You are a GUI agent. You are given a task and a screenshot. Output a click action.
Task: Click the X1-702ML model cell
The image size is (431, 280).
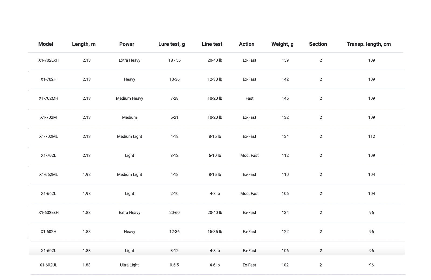[x=48, y=136]
